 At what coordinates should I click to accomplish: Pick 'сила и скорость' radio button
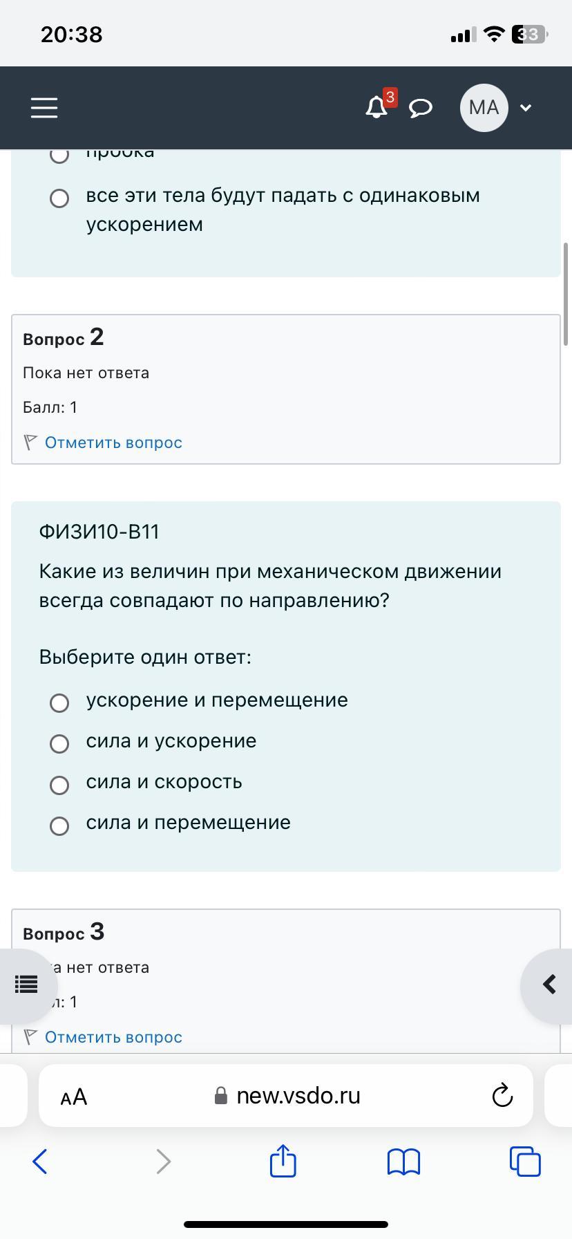(x=59, y=785)
